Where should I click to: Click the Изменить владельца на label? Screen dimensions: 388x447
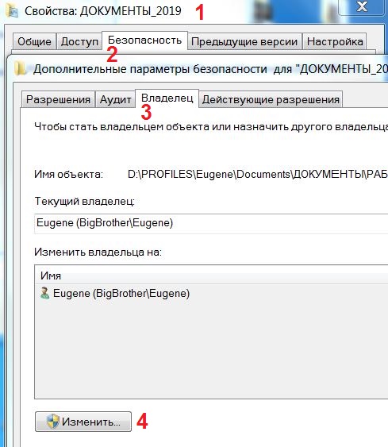(x=98, y=252)
